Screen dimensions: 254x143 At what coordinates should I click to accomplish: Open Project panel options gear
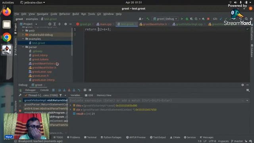click(x=65, y=24)
